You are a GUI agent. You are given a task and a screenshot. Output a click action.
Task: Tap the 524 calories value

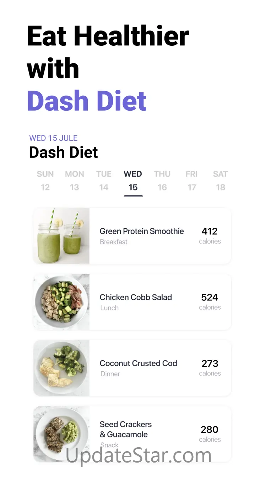210,297
